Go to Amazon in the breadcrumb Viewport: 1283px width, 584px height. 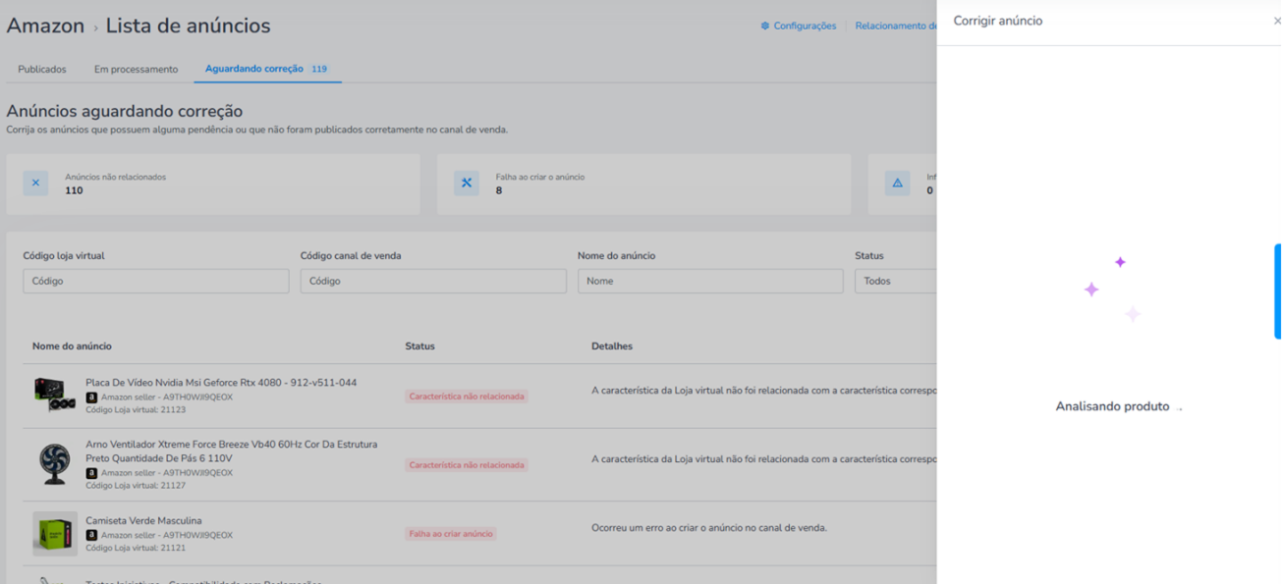45,26
